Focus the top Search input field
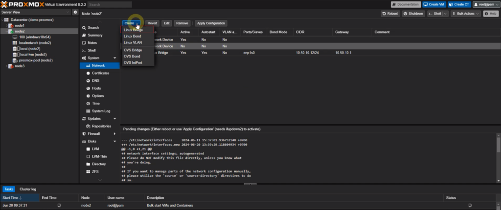Image resolution: width=501 pixels, height=210 pixels. [110, 4]
